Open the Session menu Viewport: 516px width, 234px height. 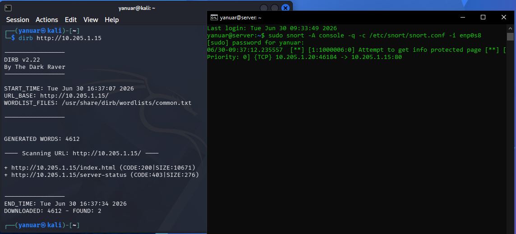[18, 20]
